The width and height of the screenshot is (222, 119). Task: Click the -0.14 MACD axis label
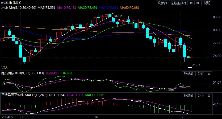tap(217, 105)
